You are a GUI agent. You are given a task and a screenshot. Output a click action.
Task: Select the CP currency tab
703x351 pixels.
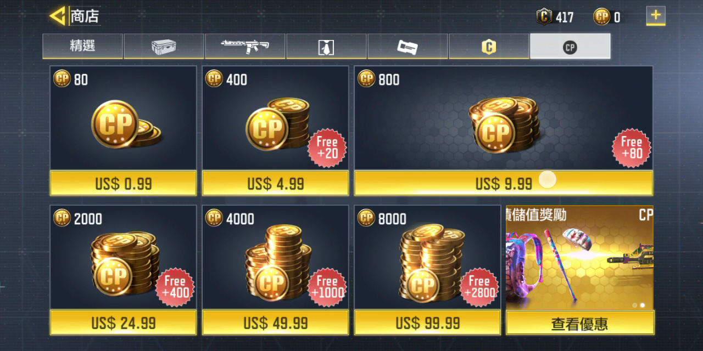(570, 46)
